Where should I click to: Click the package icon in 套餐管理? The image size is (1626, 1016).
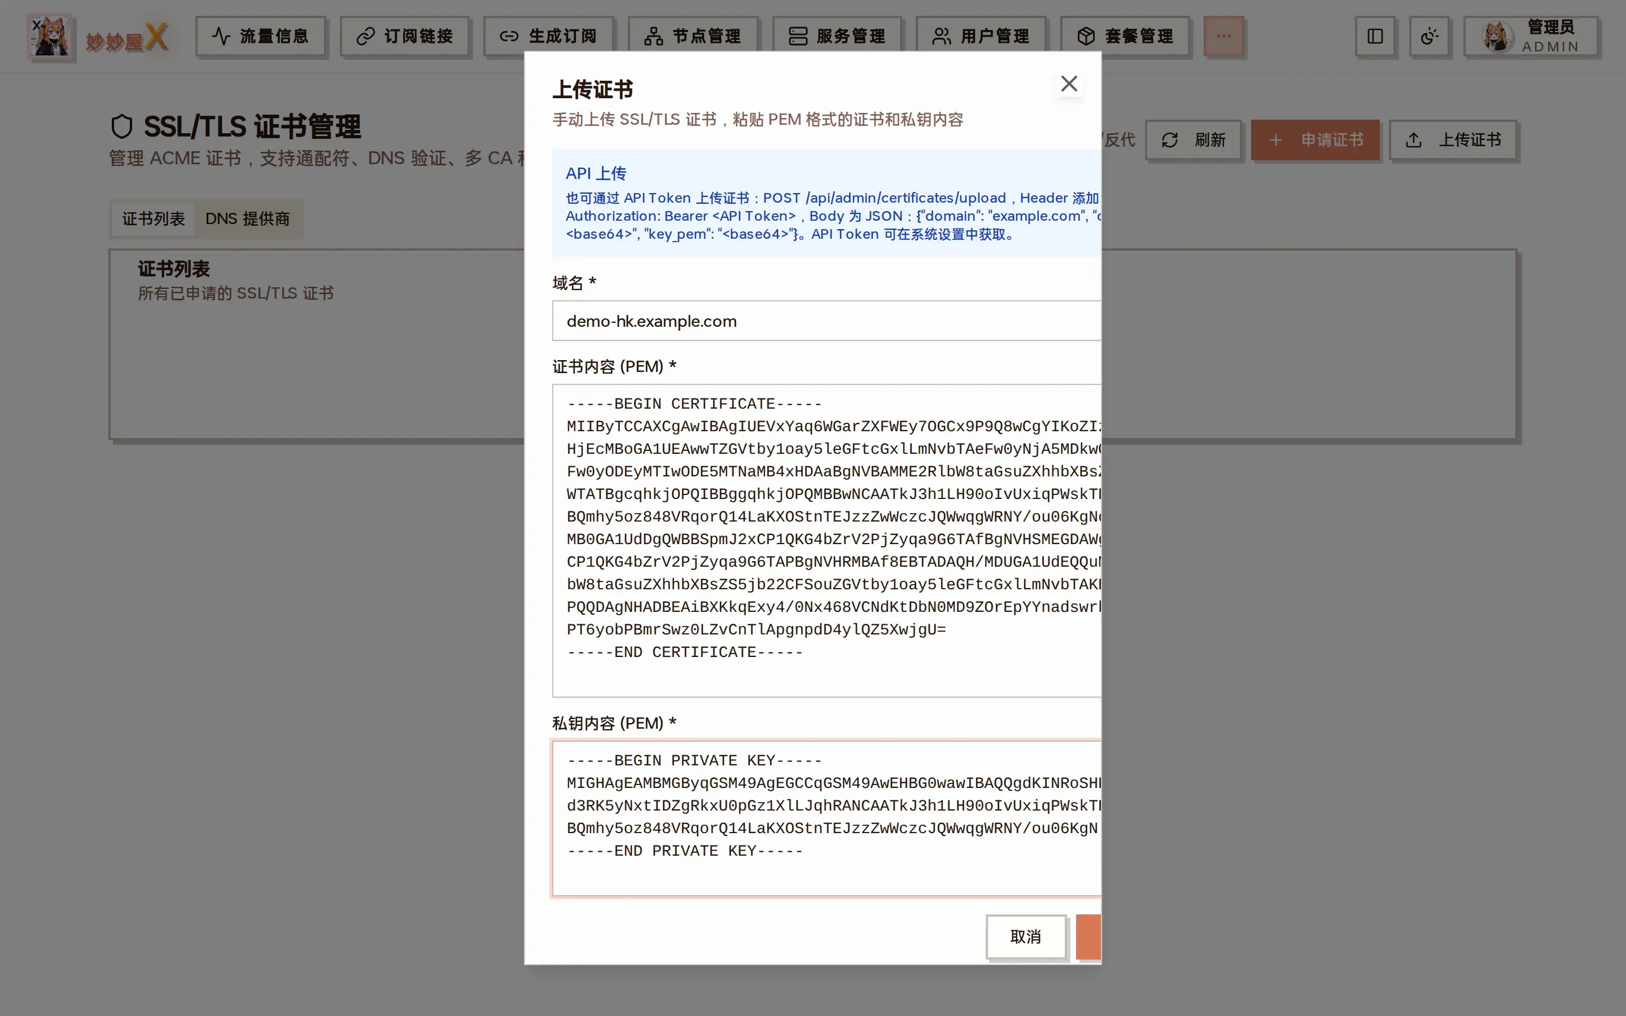click(1086, 36)
